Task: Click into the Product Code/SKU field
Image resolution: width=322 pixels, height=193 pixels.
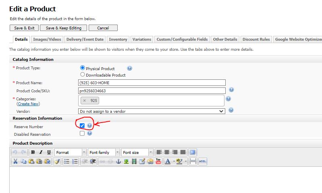Action: point(152,91)
